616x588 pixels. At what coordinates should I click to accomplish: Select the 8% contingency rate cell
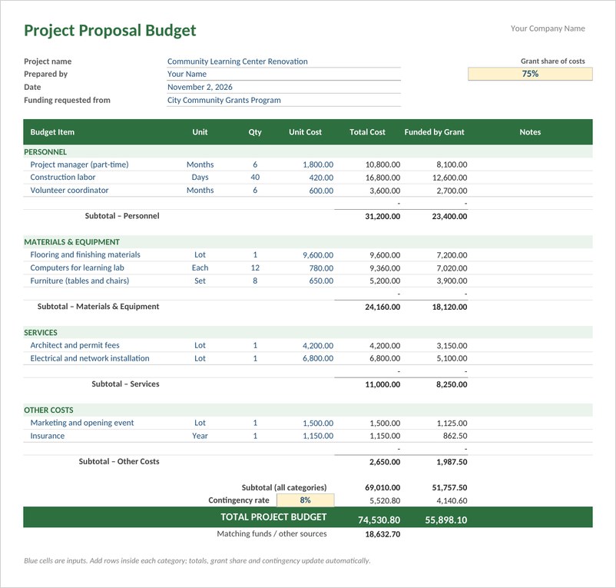point(305,500)
